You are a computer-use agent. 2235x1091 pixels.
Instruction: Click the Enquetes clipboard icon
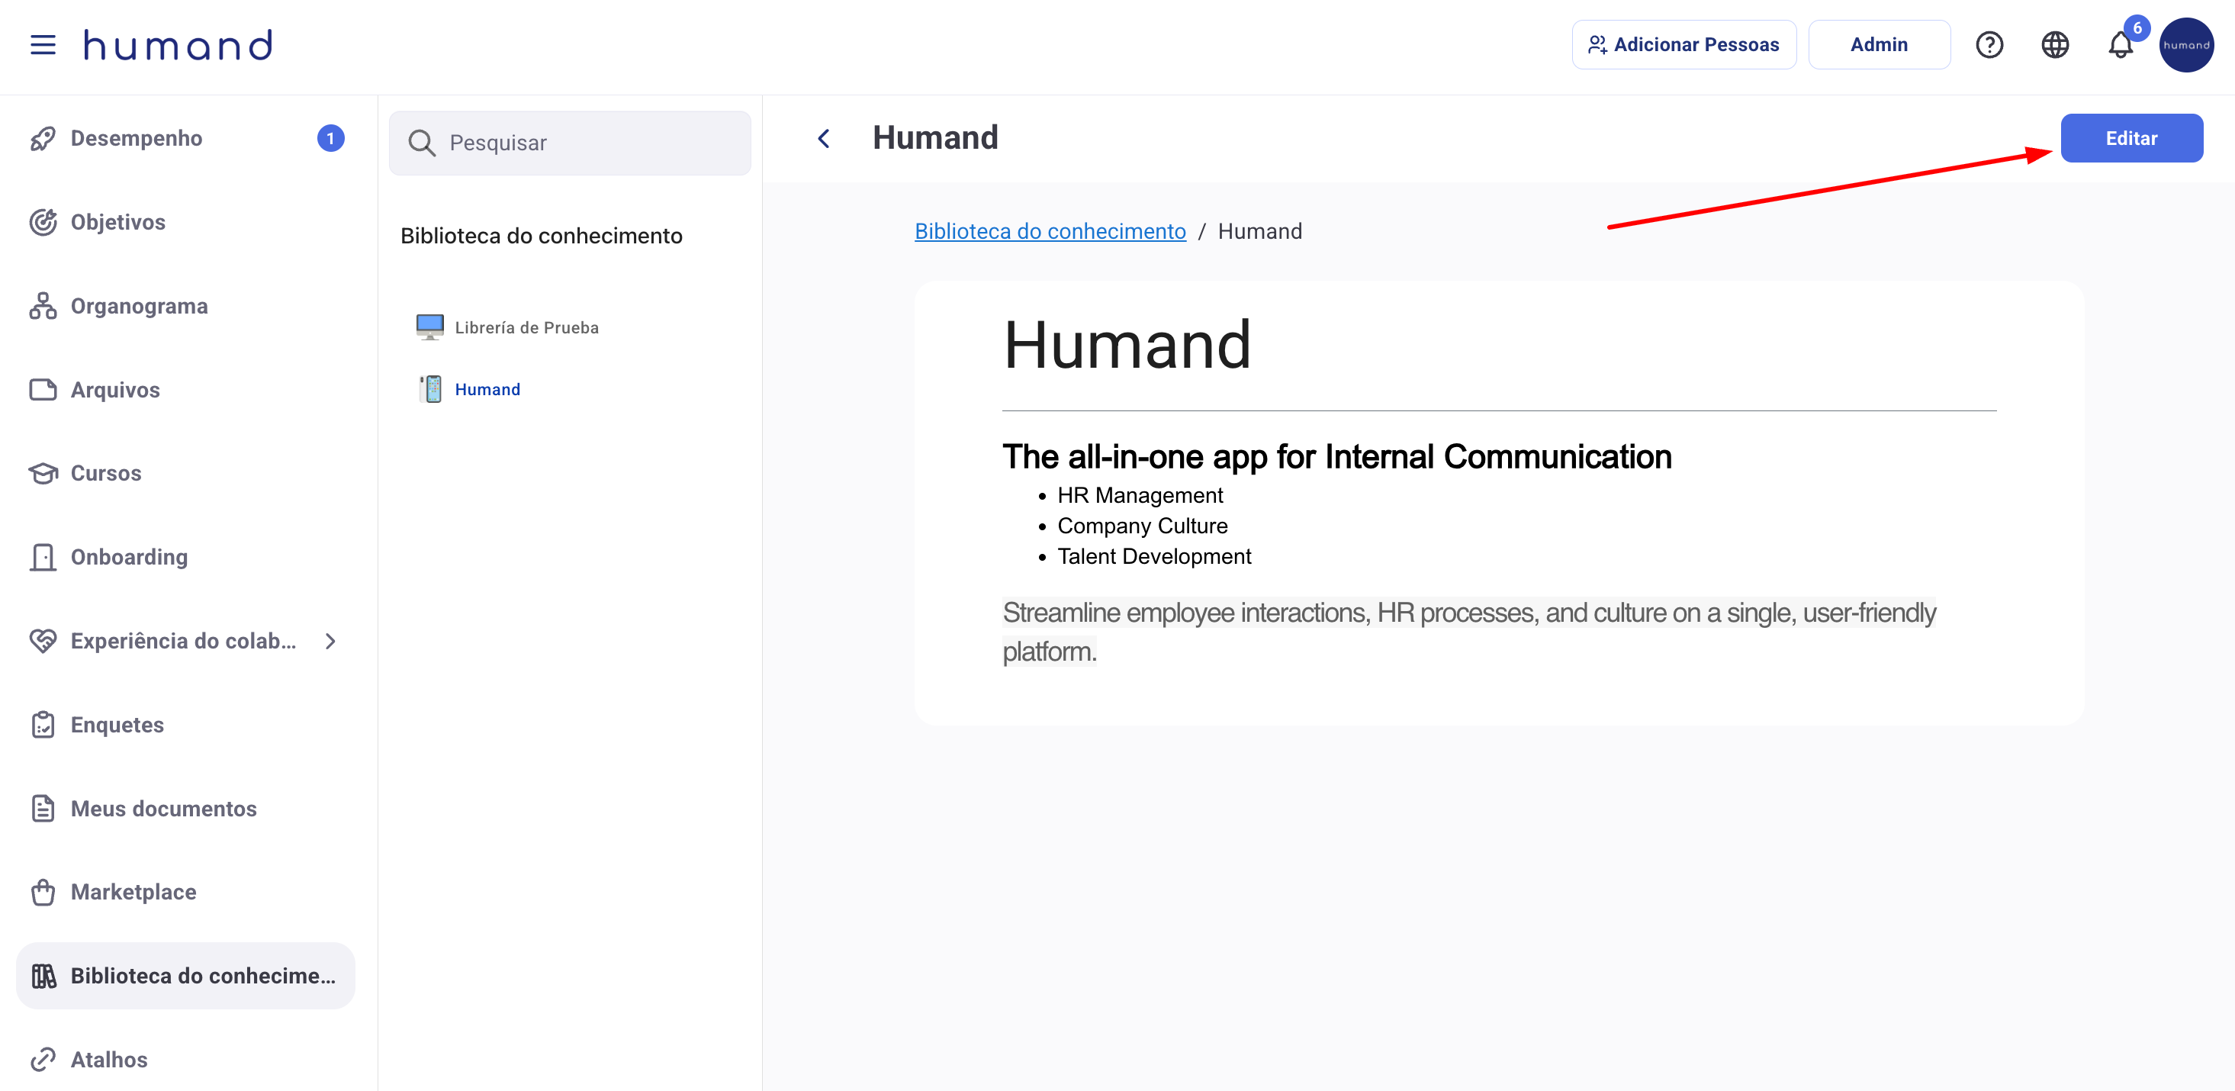(43, 725)
